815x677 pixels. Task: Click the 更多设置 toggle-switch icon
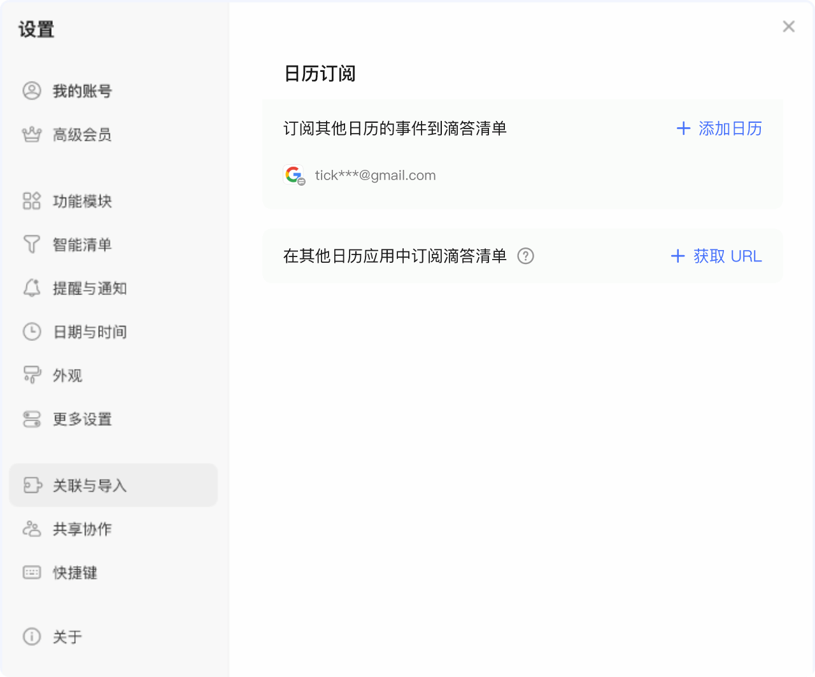(x=32, y=419)
